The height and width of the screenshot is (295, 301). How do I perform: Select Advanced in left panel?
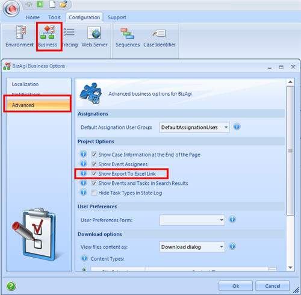(x=38, y=105)
